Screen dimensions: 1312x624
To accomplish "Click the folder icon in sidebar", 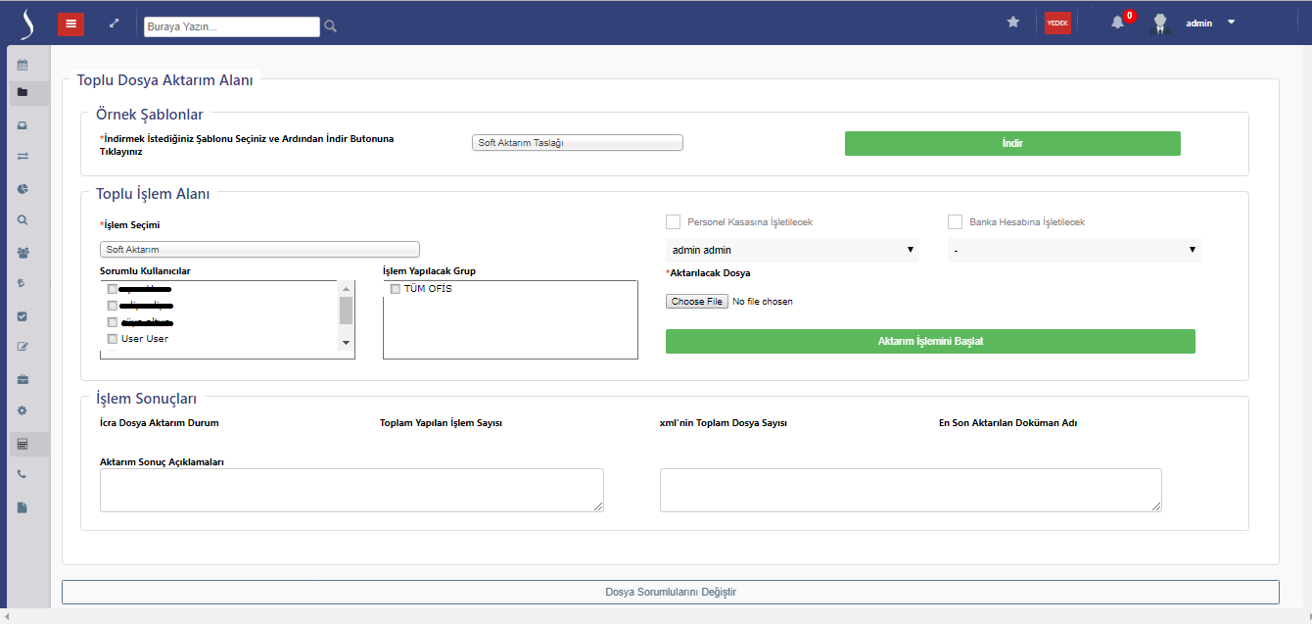I will coord(23,92).
